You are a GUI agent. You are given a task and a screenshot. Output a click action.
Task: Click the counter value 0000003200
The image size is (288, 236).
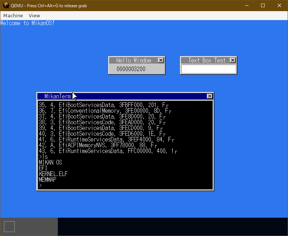(131, 69)
